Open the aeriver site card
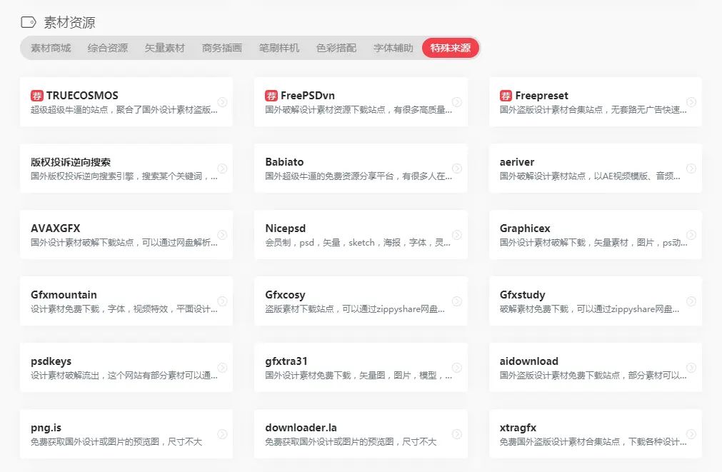This screenshot has height=472, width=722. 595,168
